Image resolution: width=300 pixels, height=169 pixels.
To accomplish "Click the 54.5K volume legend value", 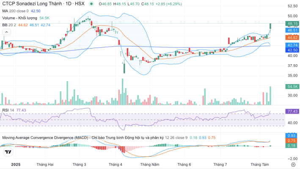I will coord(44,18).
